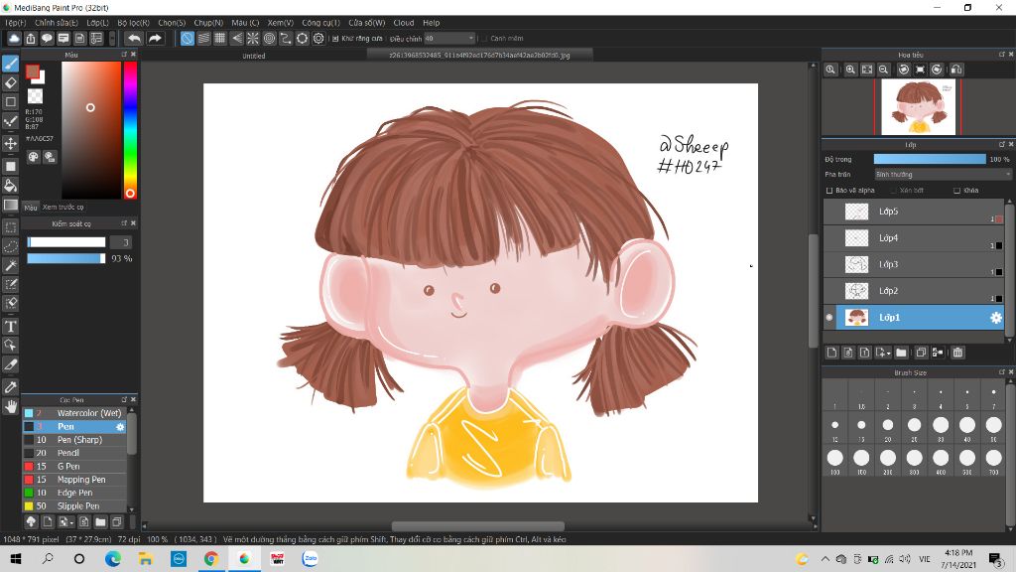1016x572 pixels.
Task: Switch to the Untitled document tab
Action: (x=253, y=56)
